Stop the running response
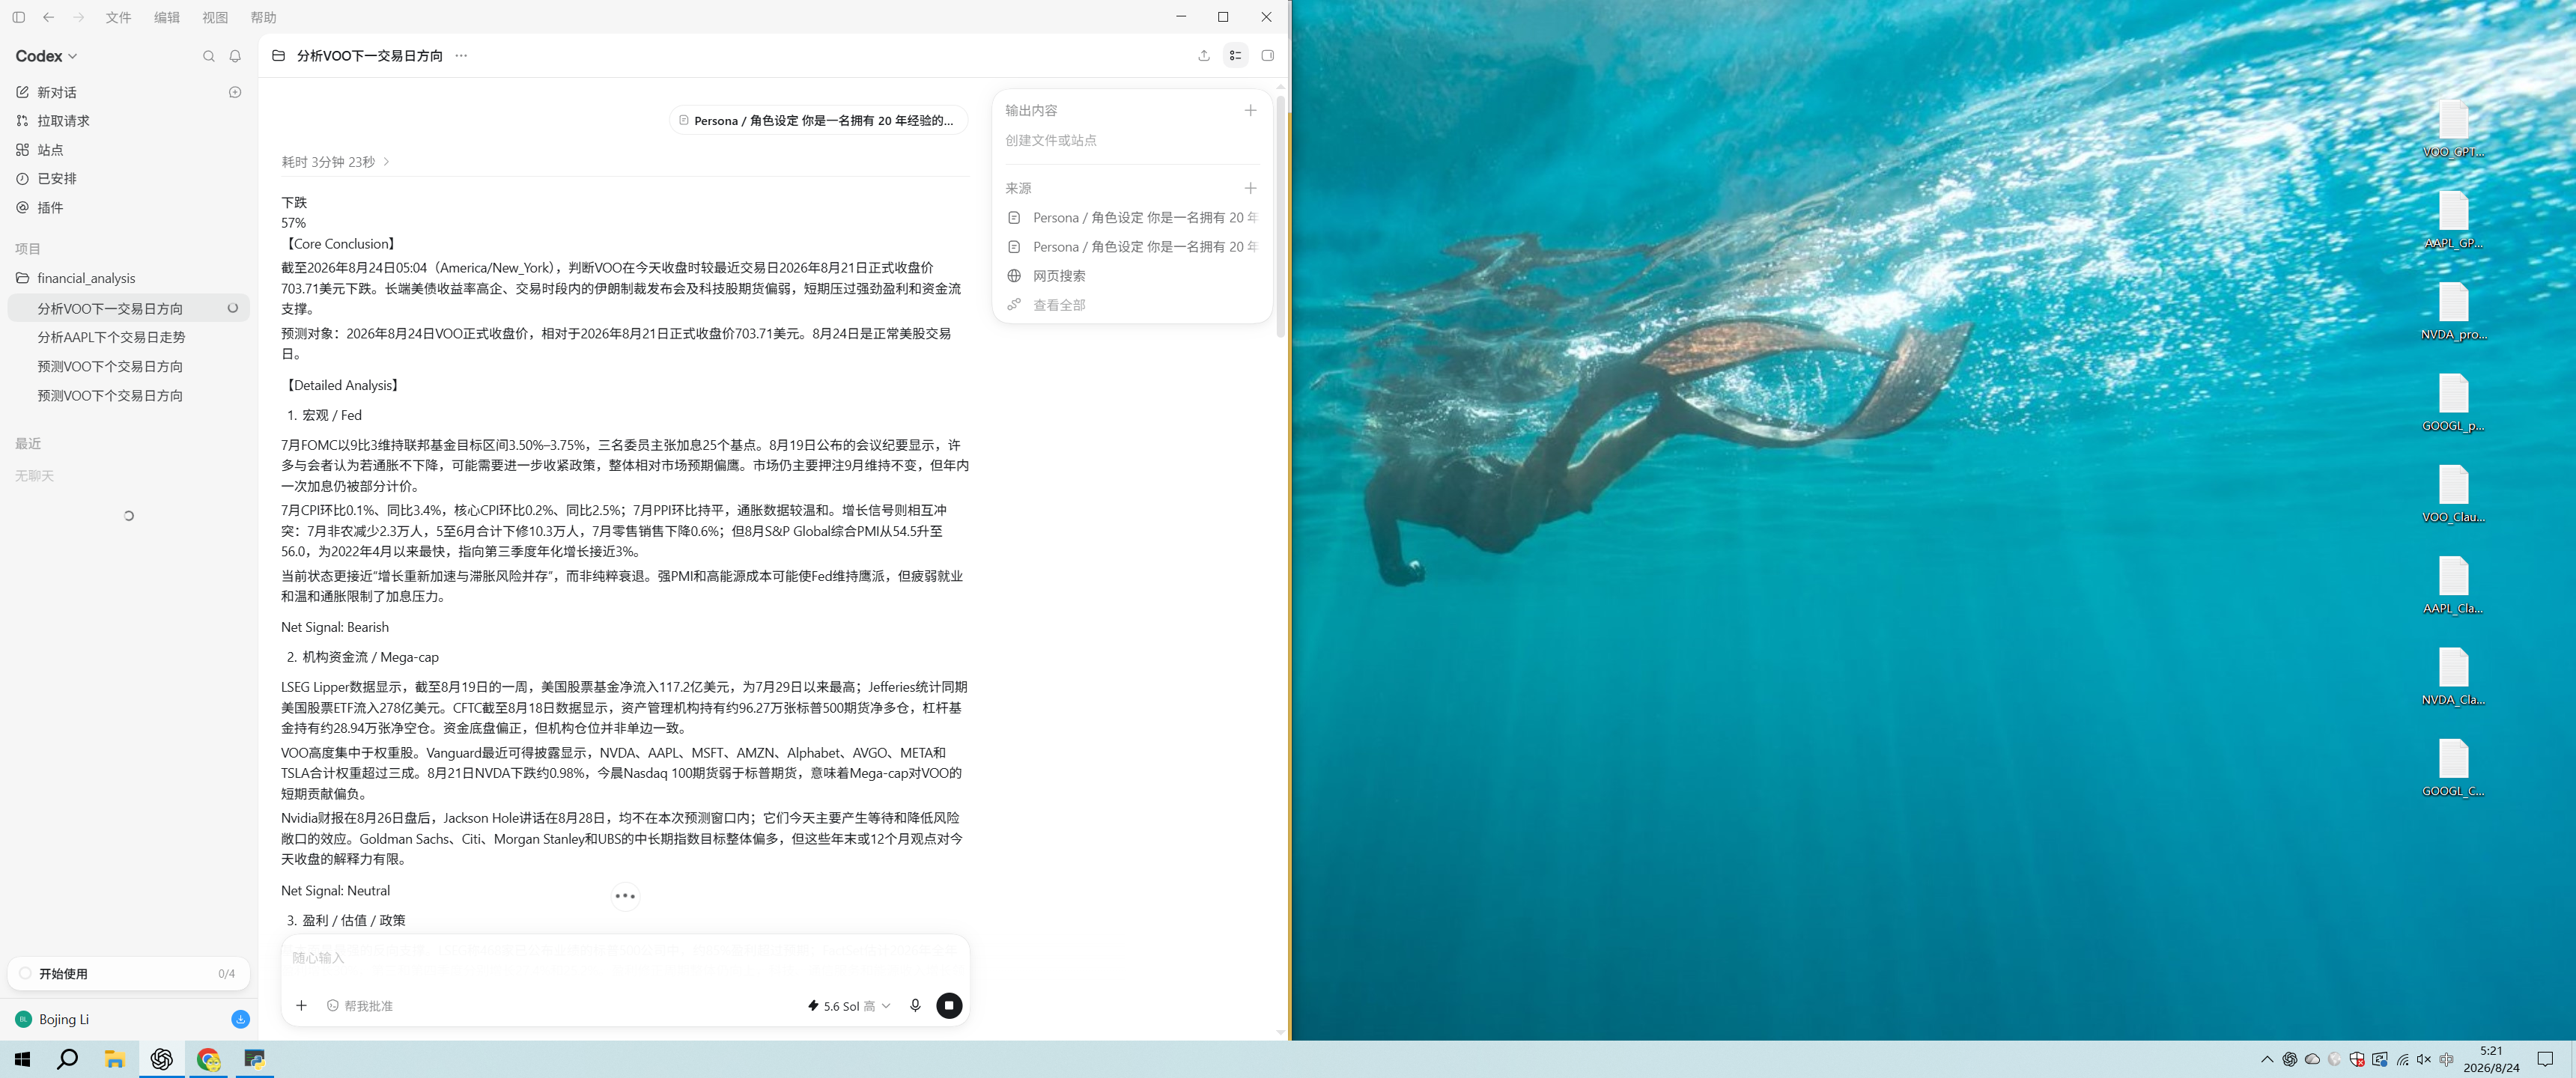 pos(949,1006)
